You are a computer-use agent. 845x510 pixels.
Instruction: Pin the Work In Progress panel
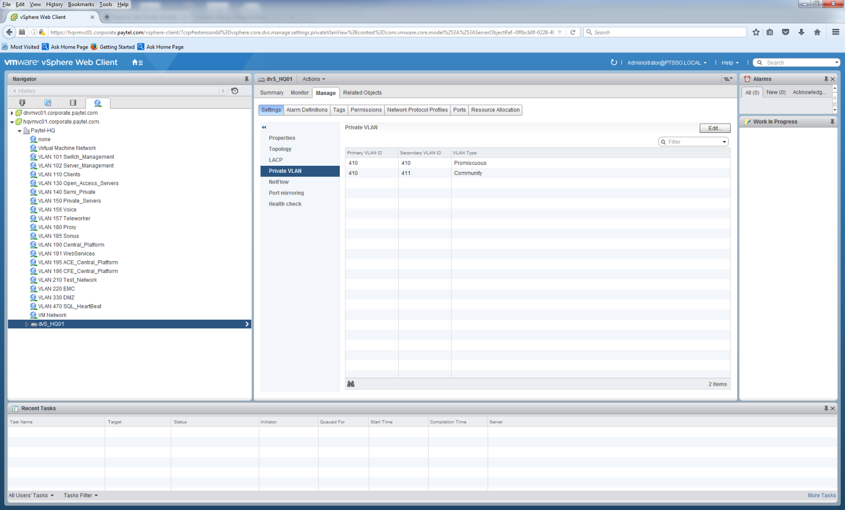point(832,121)
